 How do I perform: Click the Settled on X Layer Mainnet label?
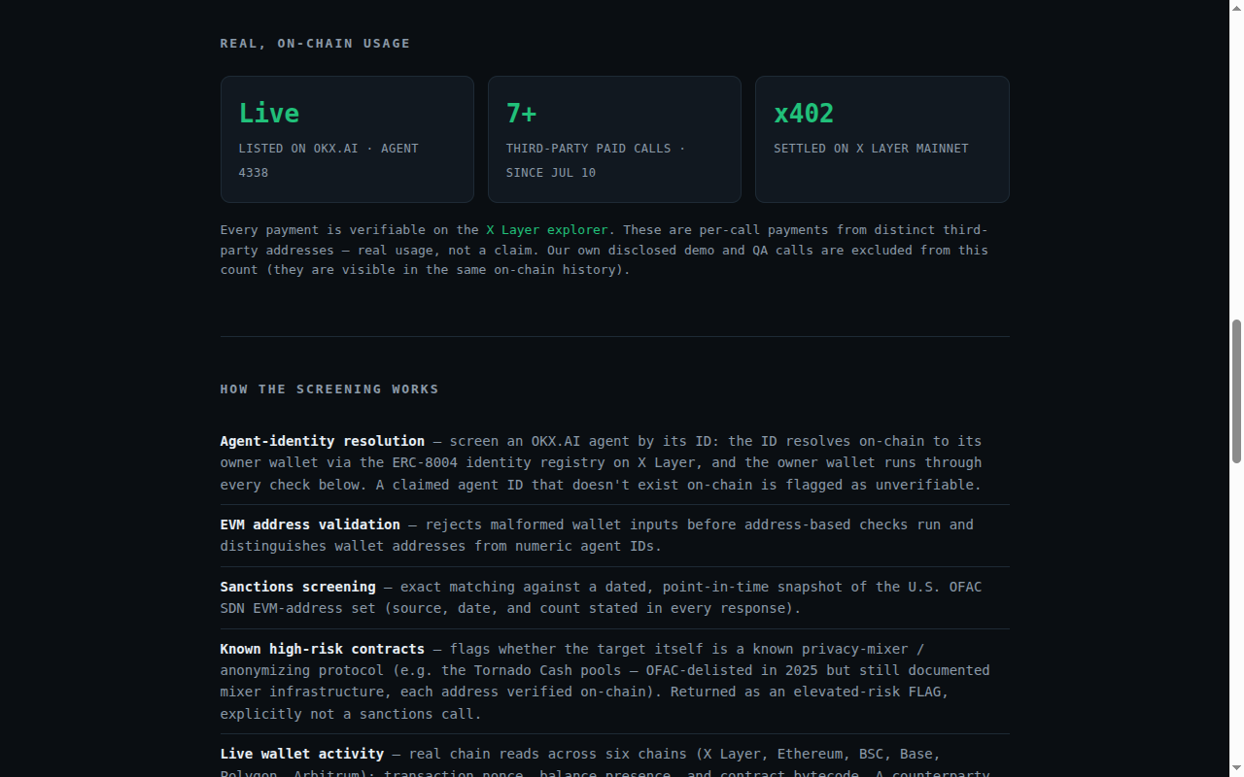click(x=871, y=149)
